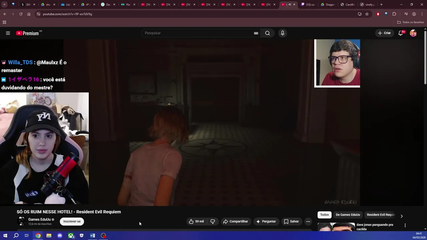This screenshot has width=427, height=240.
Task: Open Xbox app from the taskbar
Action: pyautogui.click(x=71, y=236)
